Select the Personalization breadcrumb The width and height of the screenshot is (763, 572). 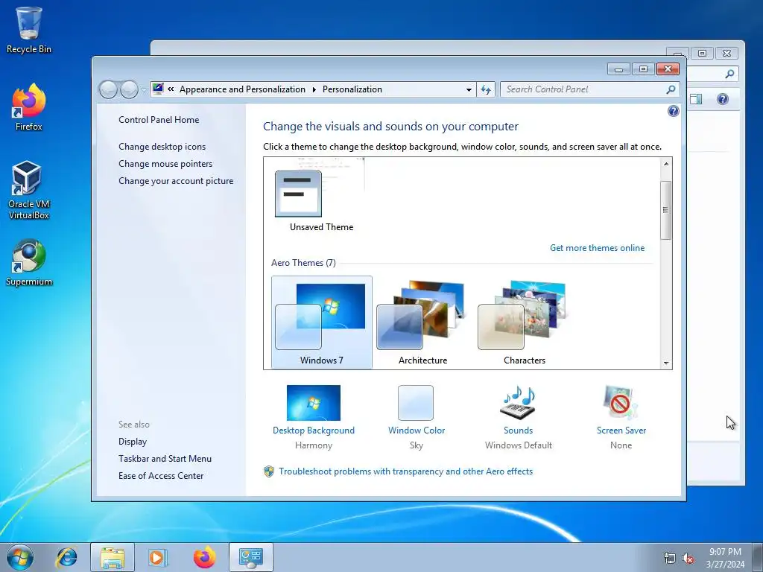coord(352,89)
